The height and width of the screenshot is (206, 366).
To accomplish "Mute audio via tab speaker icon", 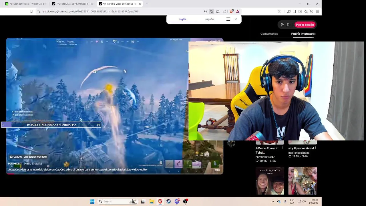I will click(x=104, y=4).
